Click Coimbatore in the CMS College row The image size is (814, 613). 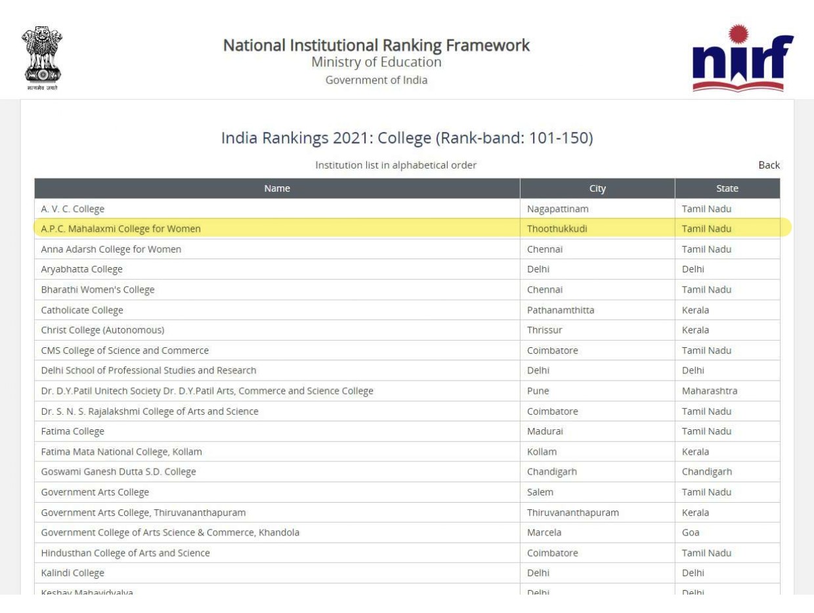coord(553,350)
